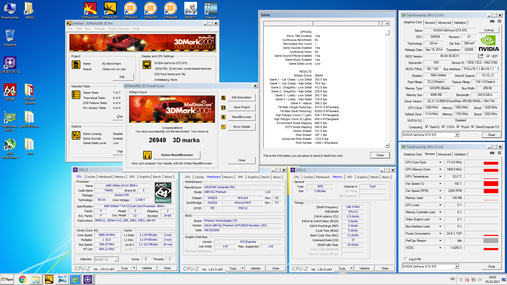Open the Socket #1 selection dropdown in CPU-Z
The image size is (507, 285).
[116, 259]
